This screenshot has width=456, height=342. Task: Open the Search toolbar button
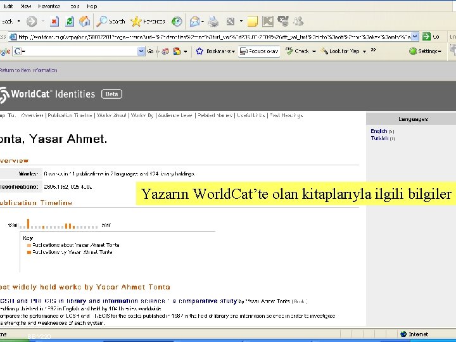[110, 22]
